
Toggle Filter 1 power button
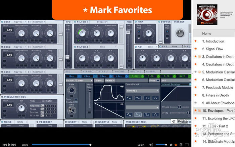point(75,22)
